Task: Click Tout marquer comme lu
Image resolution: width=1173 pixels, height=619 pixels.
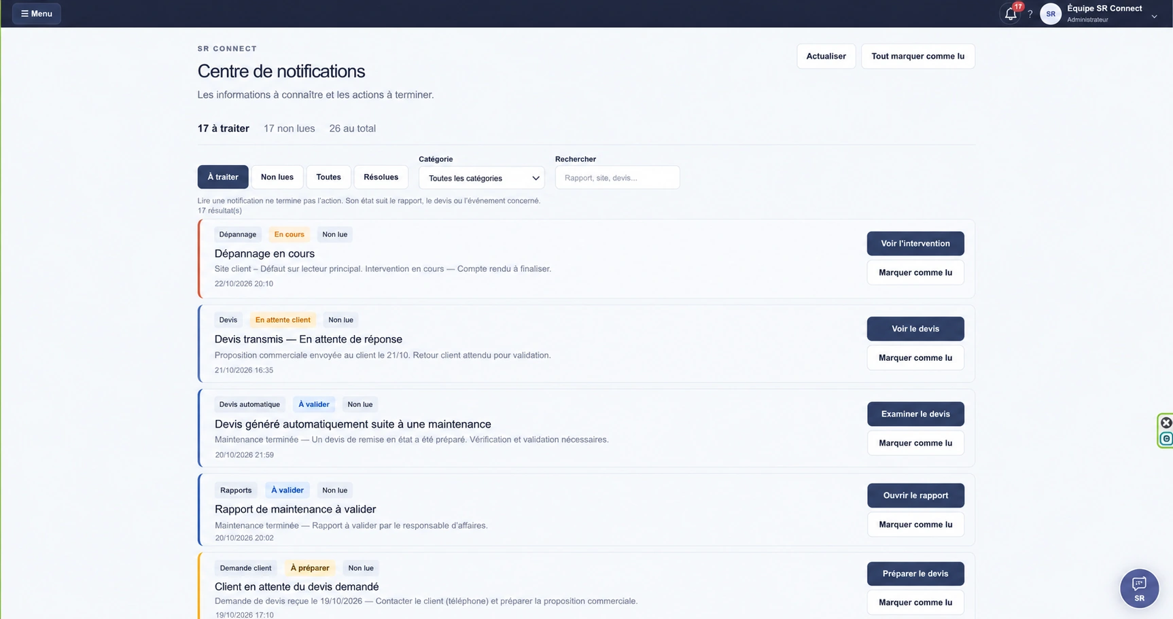Action: (917, 56)
